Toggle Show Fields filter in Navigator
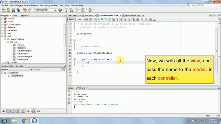 [8, 111]
